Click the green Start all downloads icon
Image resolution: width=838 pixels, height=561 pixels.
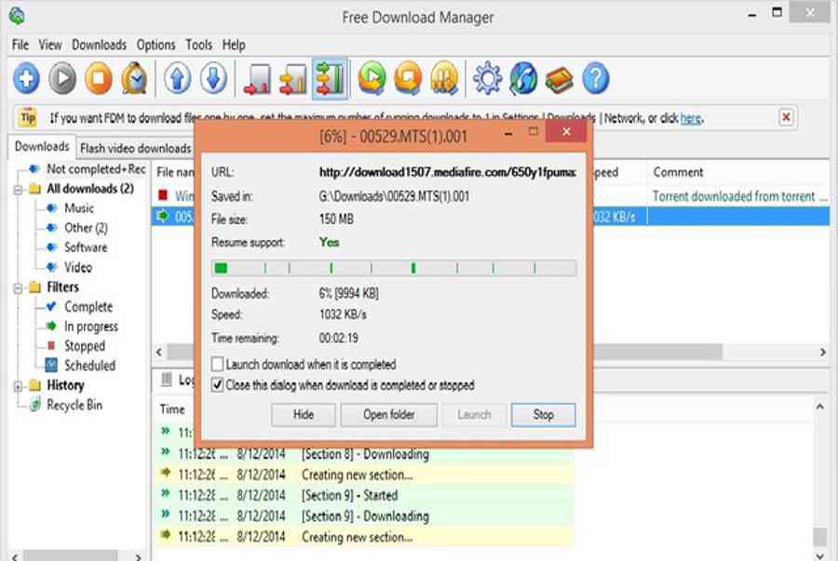click(372, 78)
